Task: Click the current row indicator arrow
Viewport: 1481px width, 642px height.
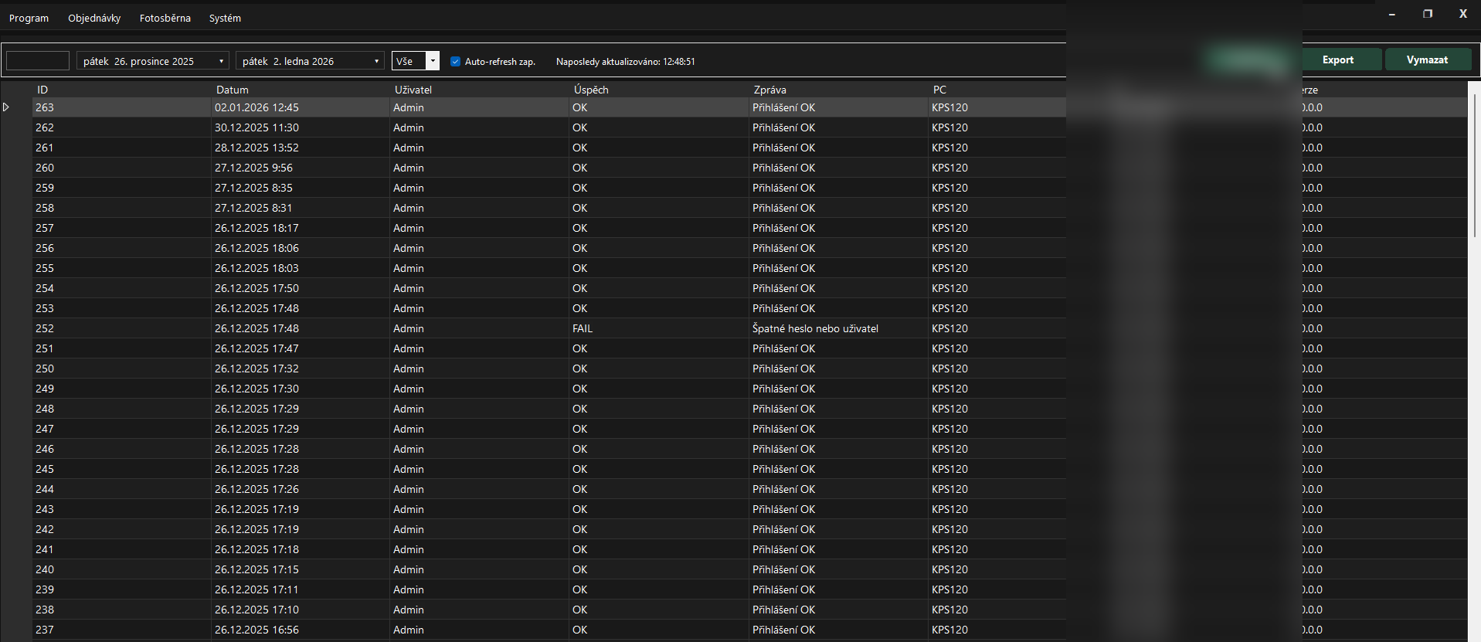Action: click(x=6, y=107)
